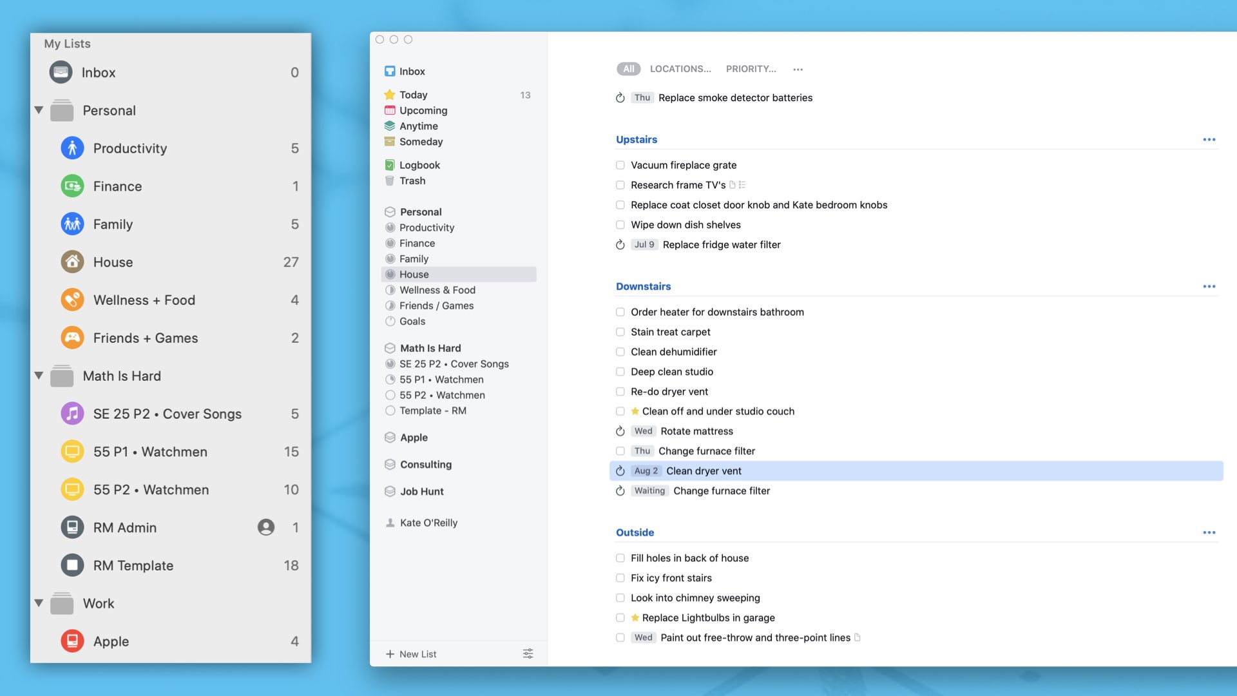Tick the Wipe down dish shelves checkbox
Screen dimensions: 1237x696
(x=620, y=225)
